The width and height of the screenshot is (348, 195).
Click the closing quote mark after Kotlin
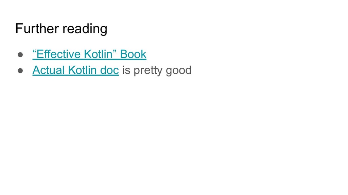[x=115, y=51]
